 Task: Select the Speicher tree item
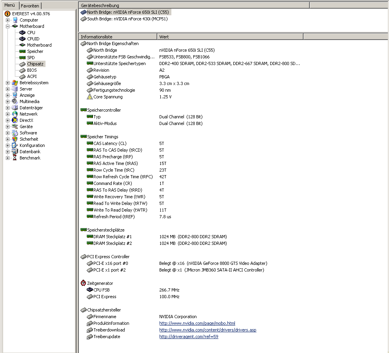(x=35, y=51)
